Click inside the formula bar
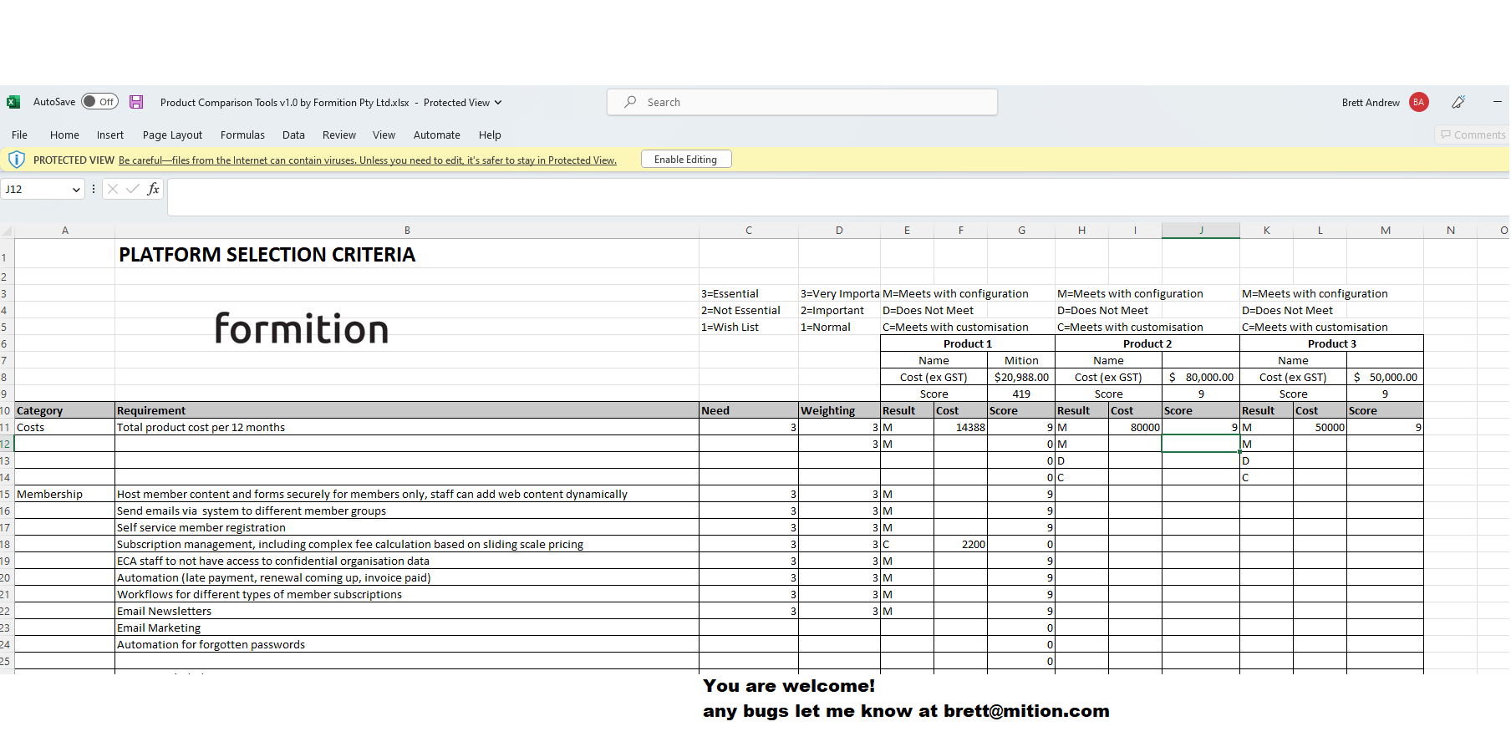1511x752 pixels. 838,197
